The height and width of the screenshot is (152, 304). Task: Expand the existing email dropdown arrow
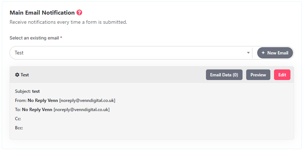tap(248, 53)
